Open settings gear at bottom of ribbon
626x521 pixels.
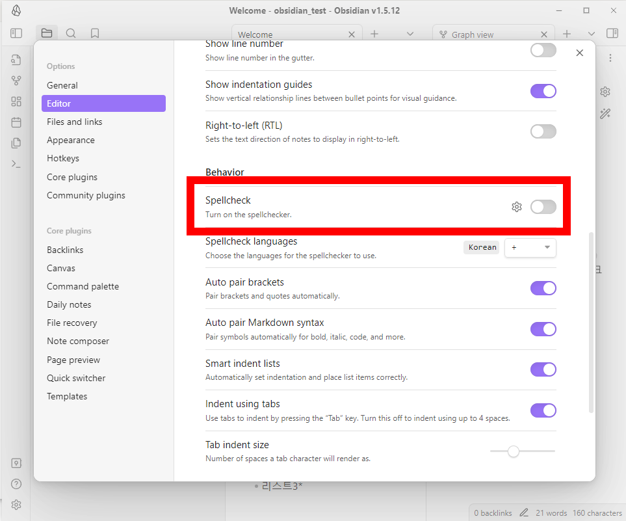[16, 505]
